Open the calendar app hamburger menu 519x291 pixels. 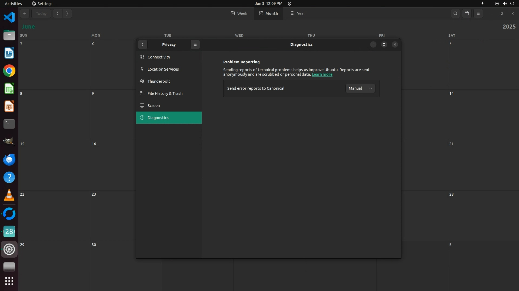(478, 13)
